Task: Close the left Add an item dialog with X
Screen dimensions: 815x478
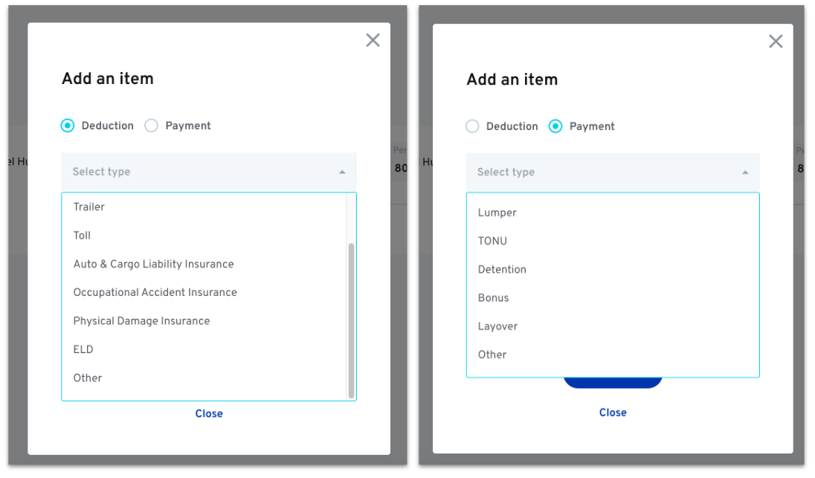Action: [373, 40]
